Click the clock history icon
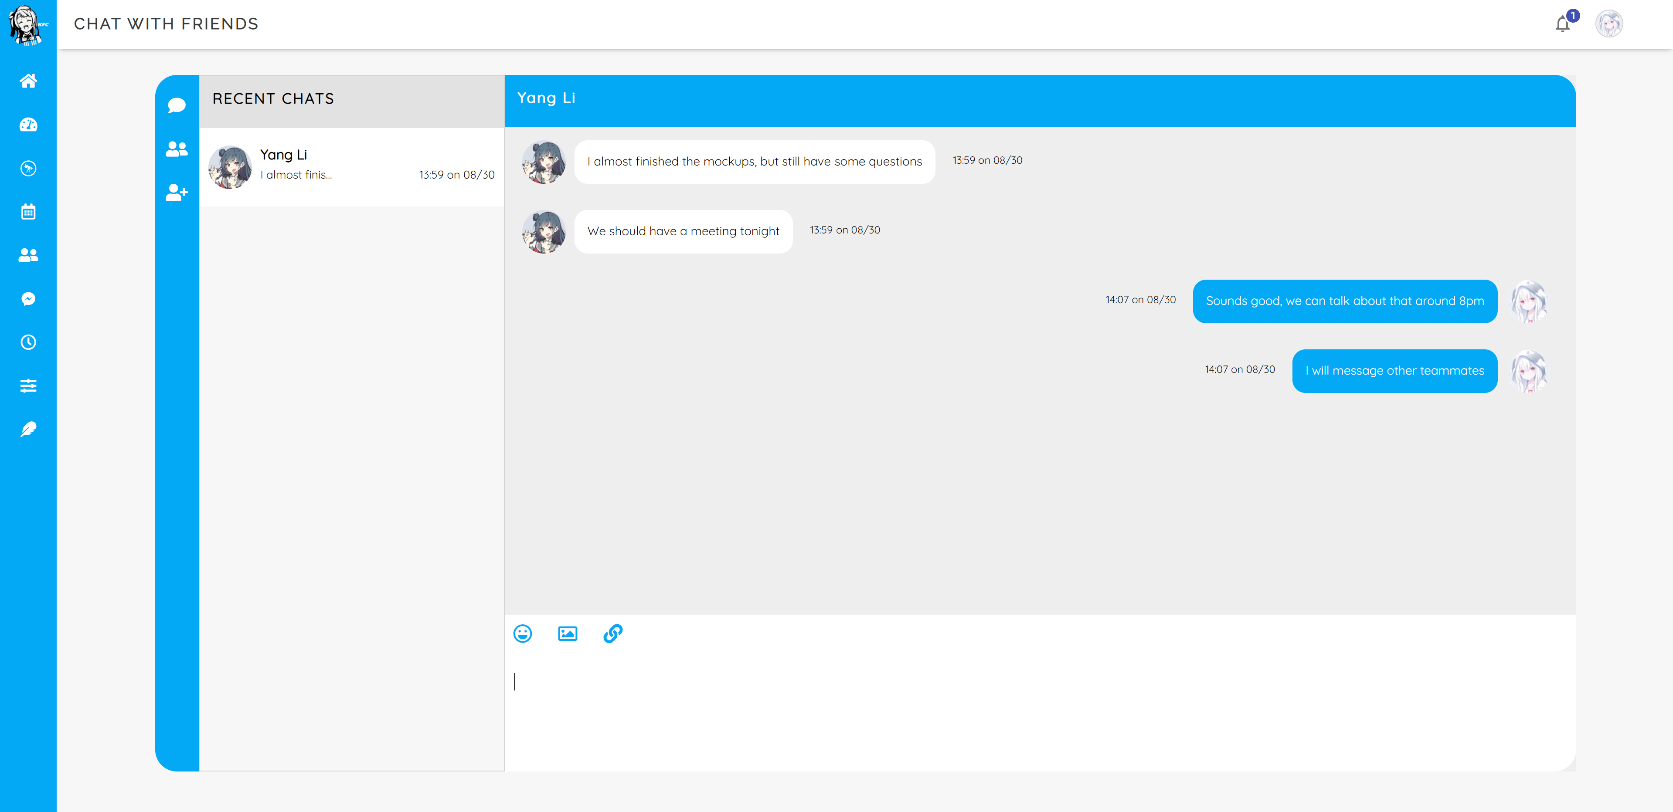 [x=28, y=342]
